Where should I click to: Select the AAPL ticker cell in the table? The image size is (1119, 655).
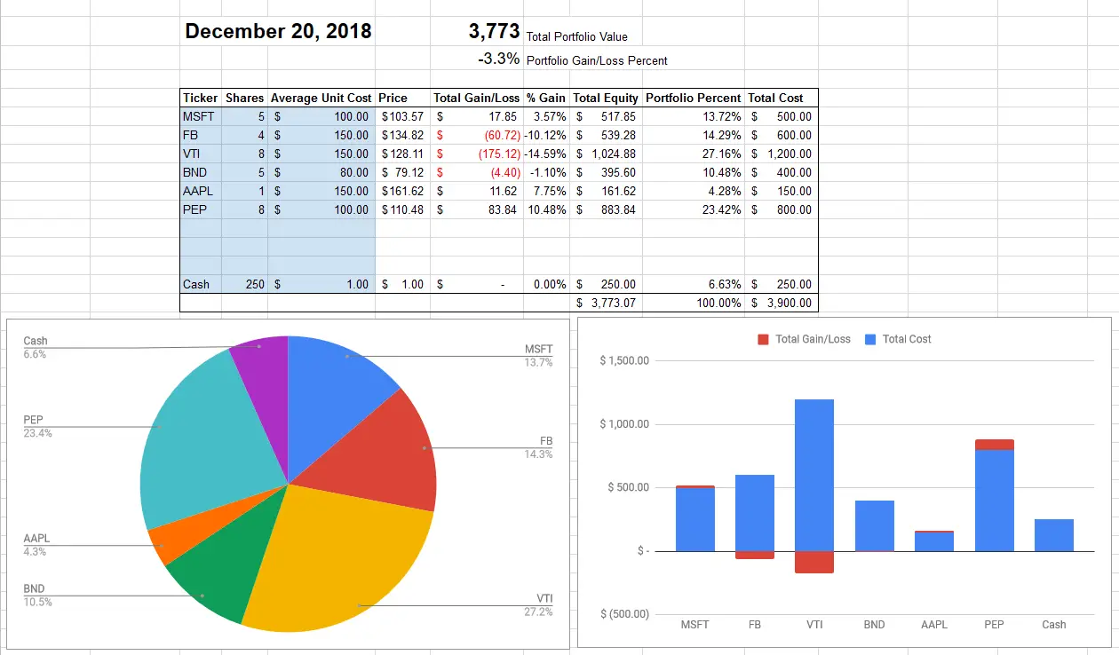pos(201,191)
